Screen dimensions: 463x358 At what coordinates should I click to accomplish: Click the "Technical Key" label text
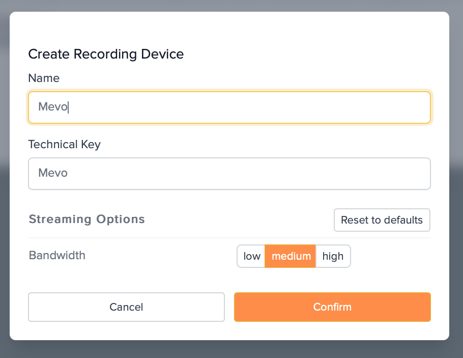(x=64, y=144)
